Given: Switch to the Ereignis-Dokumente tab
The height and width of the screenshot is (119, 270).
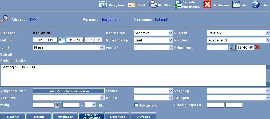Looking at the screenshot, I should coord(91,116).
